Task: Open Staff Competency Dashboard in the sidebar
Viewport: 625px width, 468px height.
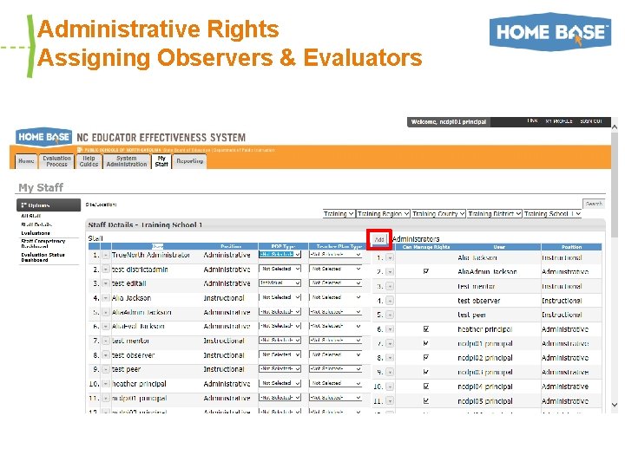Action: [x=43, y=244]
